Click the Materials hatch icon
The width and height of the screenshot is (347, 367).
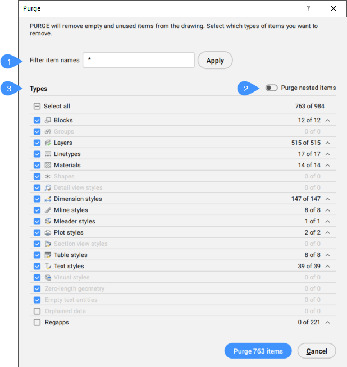click(x=48, y=165)
